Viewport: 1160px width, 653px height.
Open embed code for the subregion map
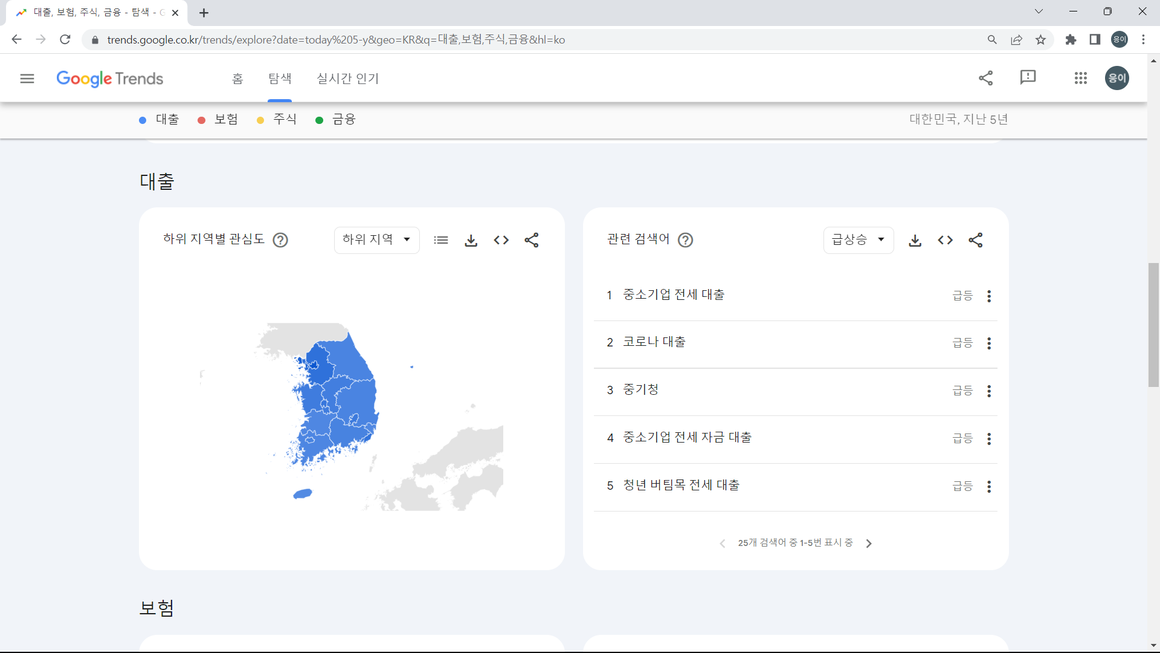[501, 240]
